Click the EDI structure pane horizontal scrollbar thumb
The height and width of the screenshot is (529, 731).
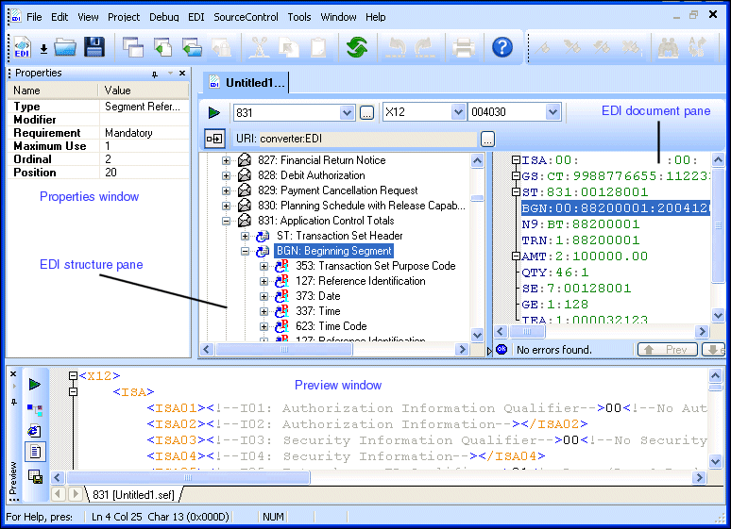coord(283,349)
